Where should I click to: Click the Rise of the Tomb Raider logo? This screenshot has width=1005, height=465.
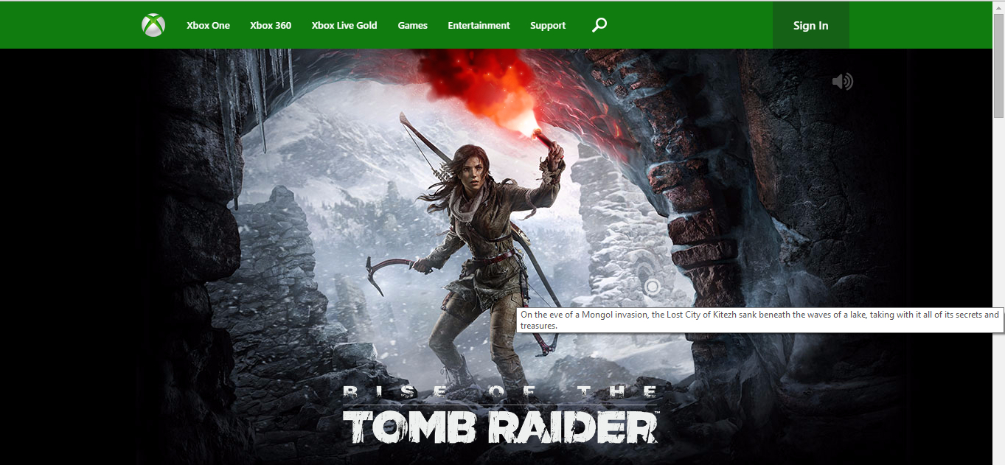tap(501, 416)
